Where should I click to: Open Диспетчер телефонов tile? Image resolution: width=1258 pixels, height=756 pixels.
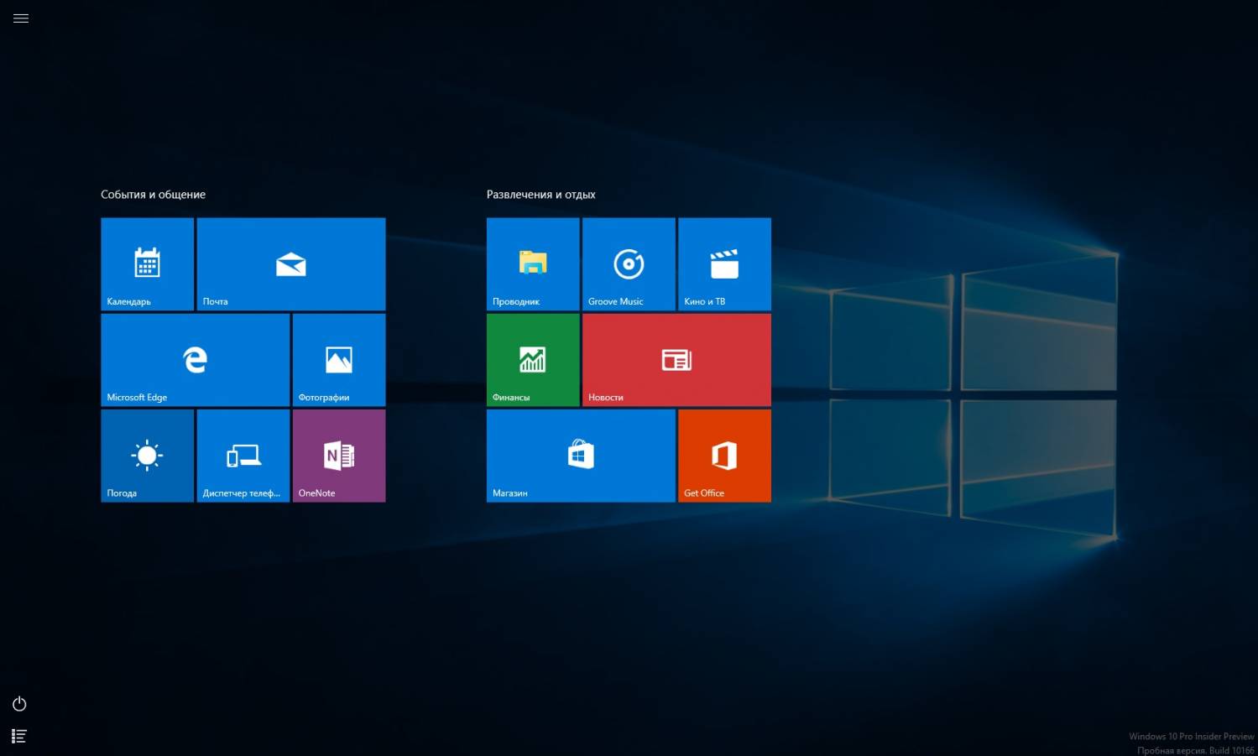243,456
